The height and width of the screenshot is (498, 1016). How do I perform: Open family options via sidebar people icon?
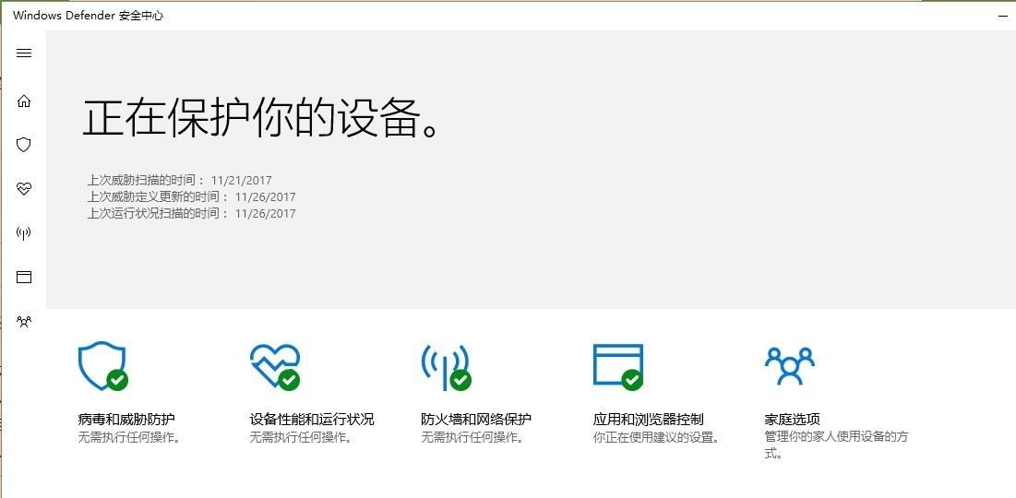pyautogui.click(x=24, y=321)
